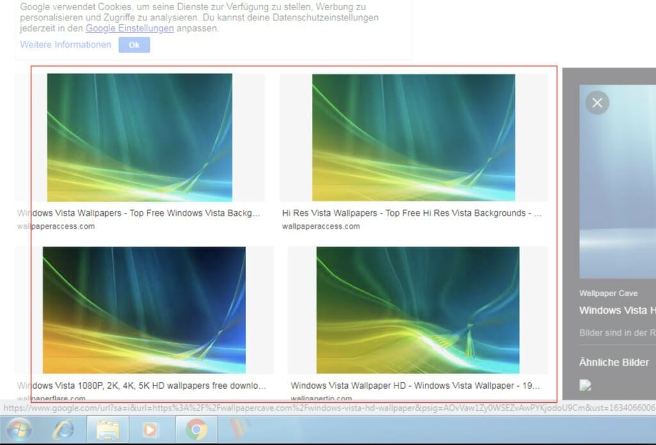Image resolution: width=656 pixels, height=445 pixels.
Task: Open the Hi Res Vista Wallpapers thumbnail
Action: tap(413, 137)
